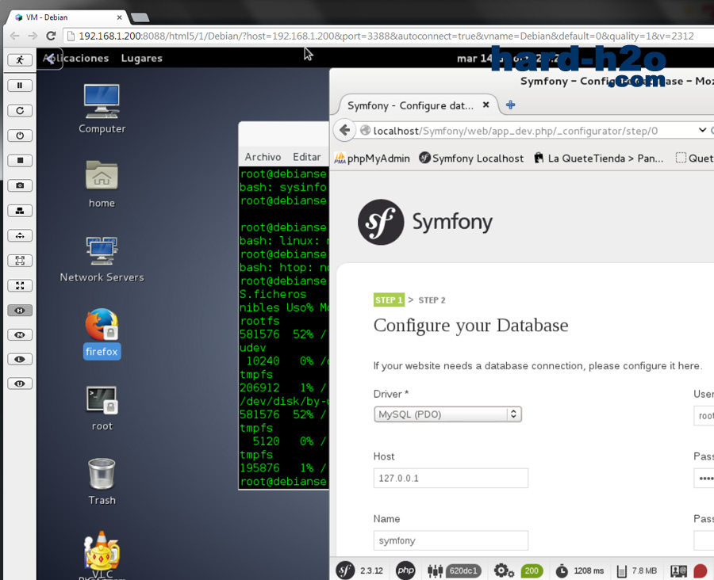Click the 7.8 MB memory panel in debug toolbar

(x=636, y=570)
